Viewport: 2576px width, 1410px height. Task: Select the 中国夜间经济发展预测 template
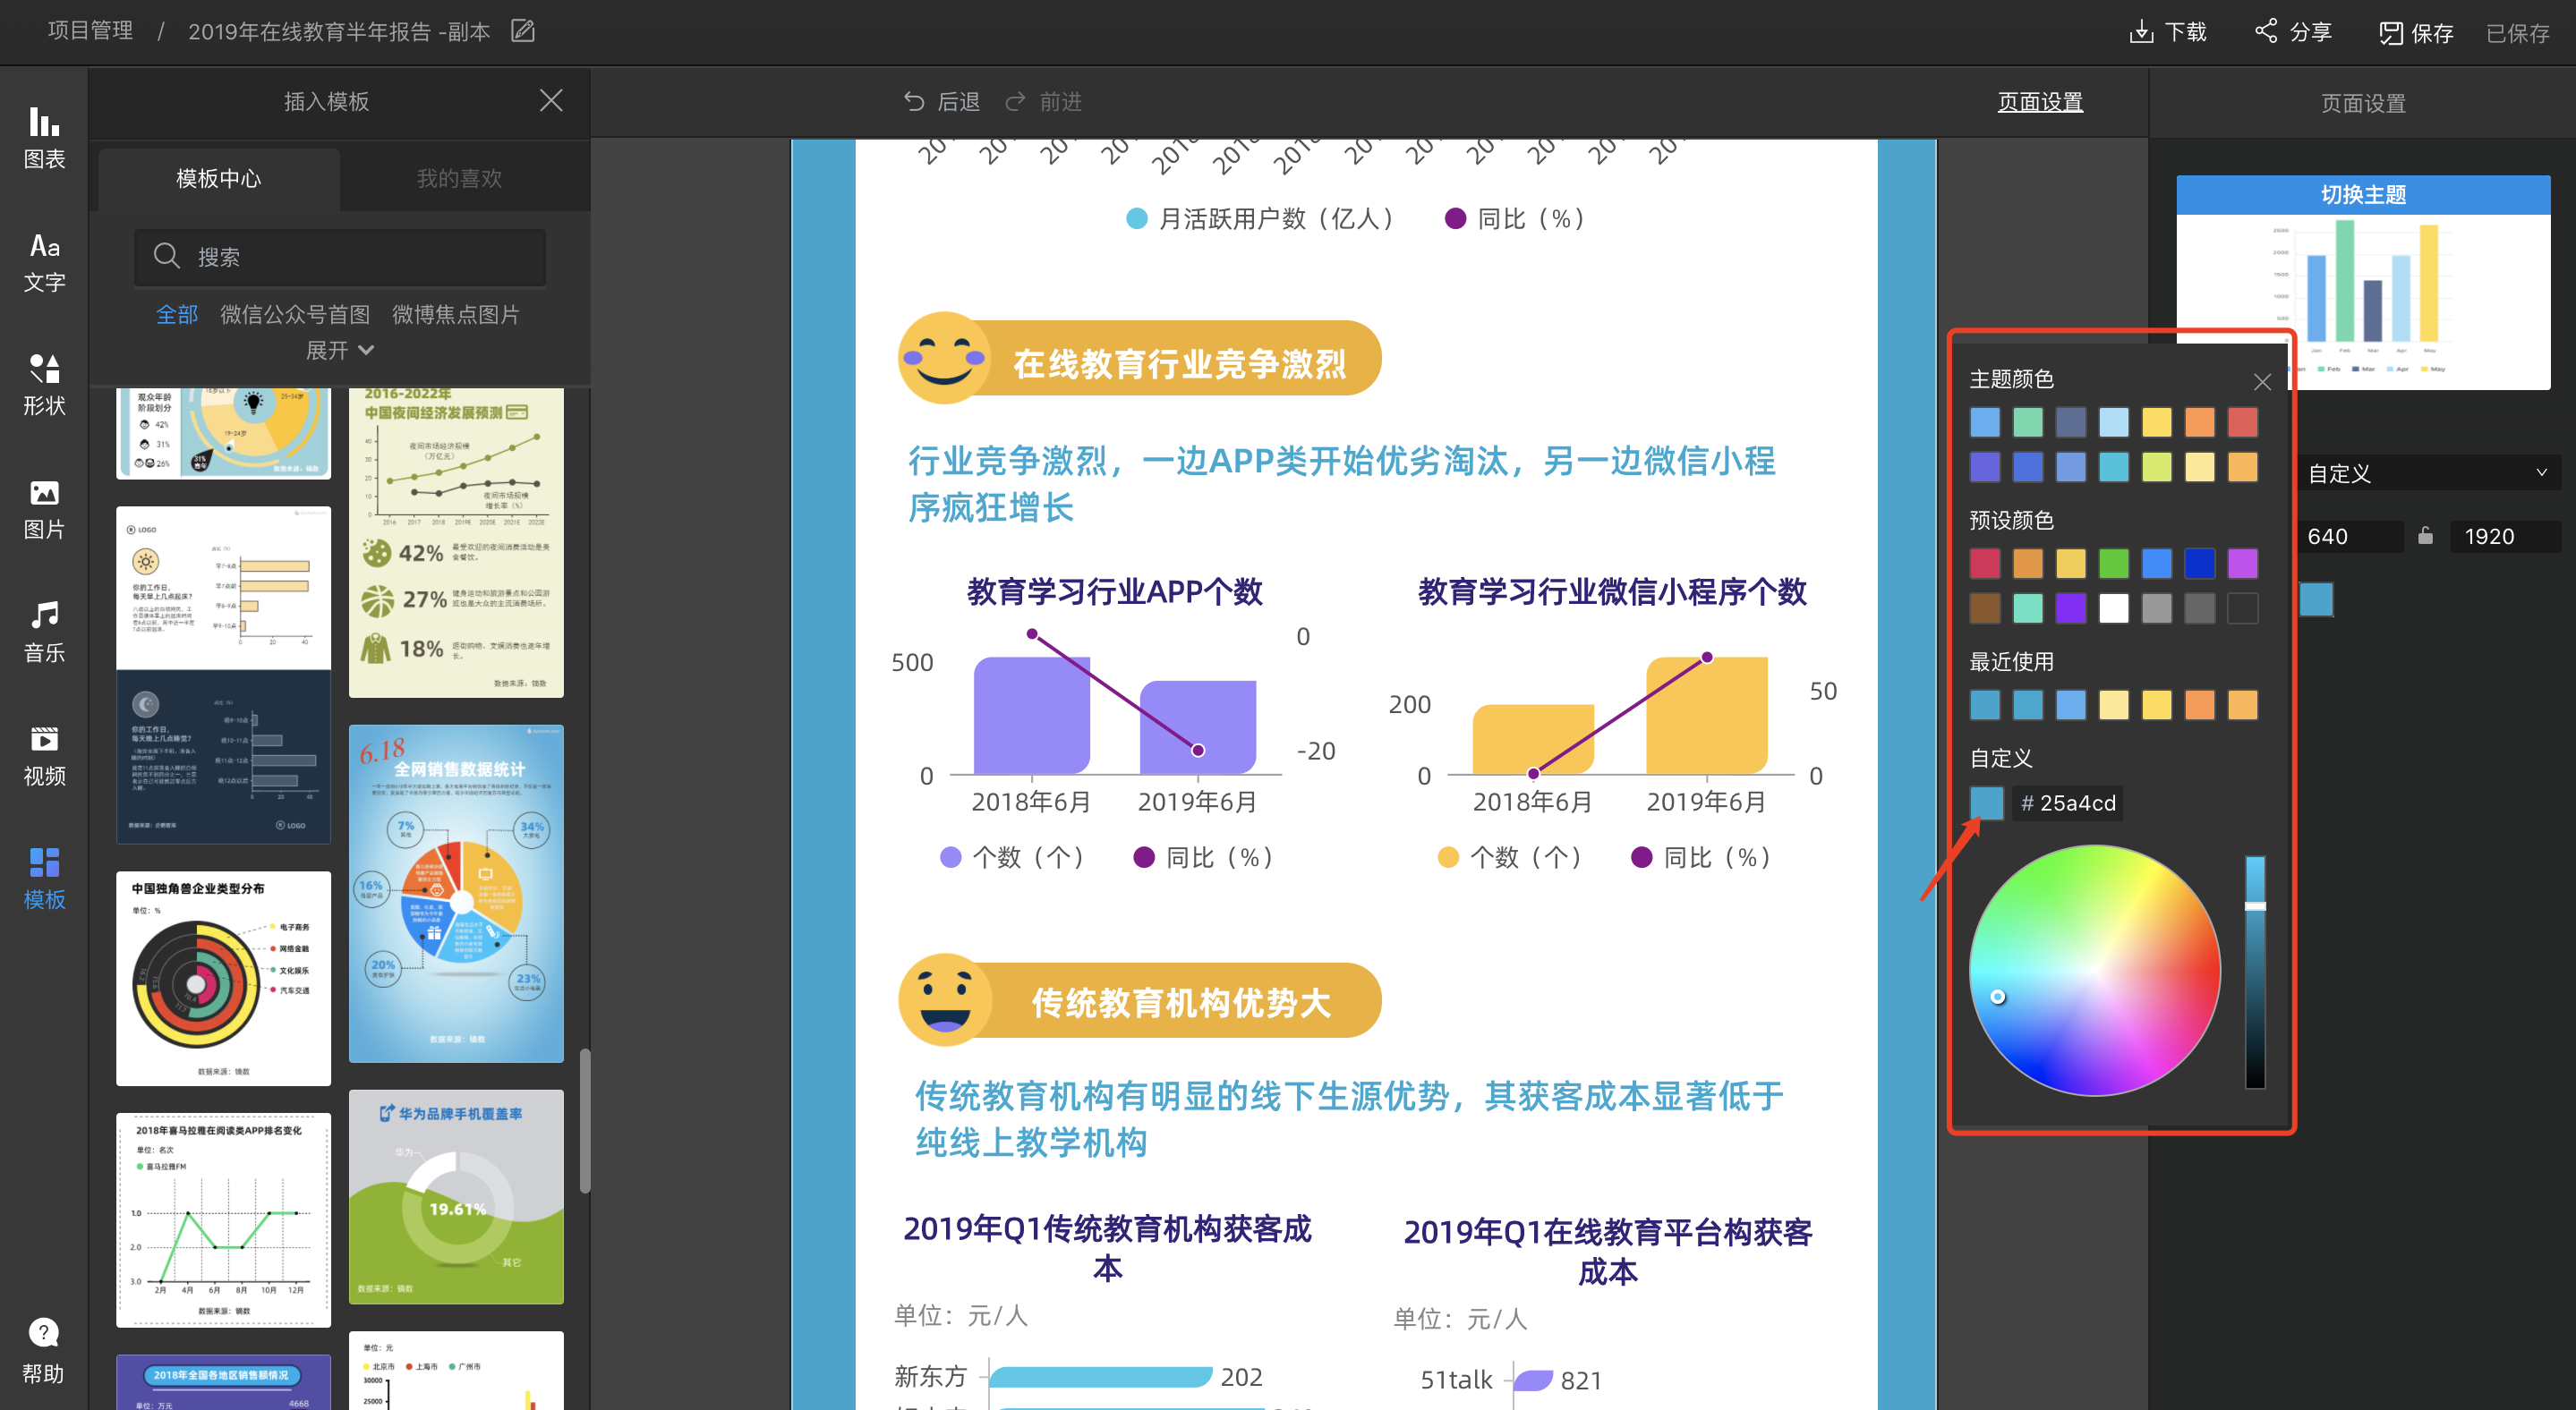[x=456, y=542]
